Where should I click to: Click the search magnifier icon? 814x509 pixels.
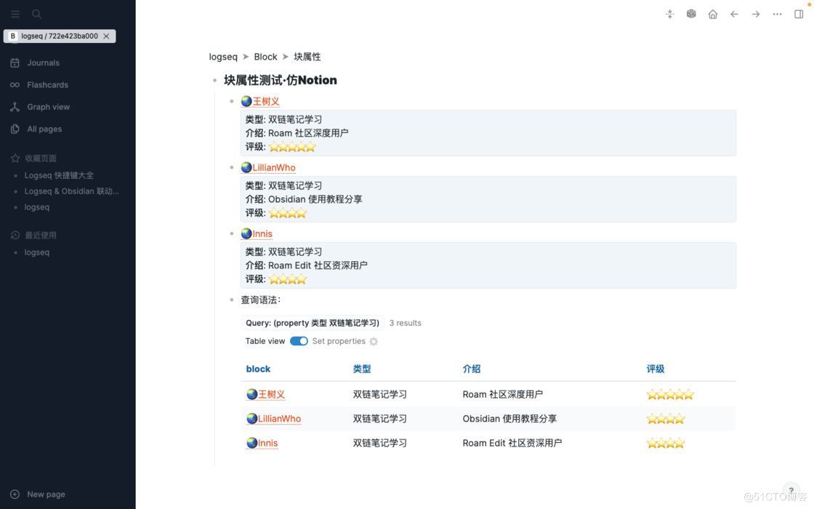pos(36,14)
